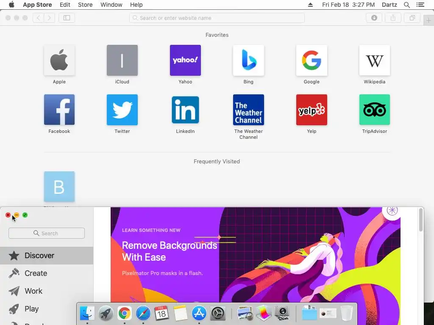
Task: Add a new Safari tab with plus button
Action: pyautogui.click(x=428, y=20)
